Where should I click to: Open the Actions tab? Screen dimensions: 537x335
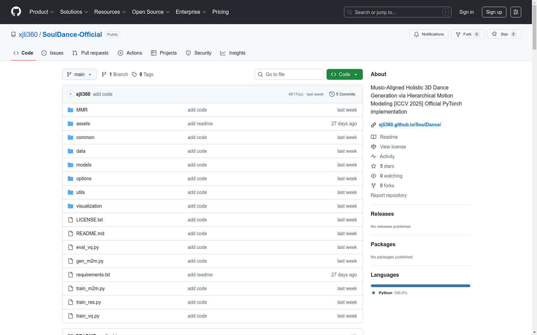[x=130, y=53]
